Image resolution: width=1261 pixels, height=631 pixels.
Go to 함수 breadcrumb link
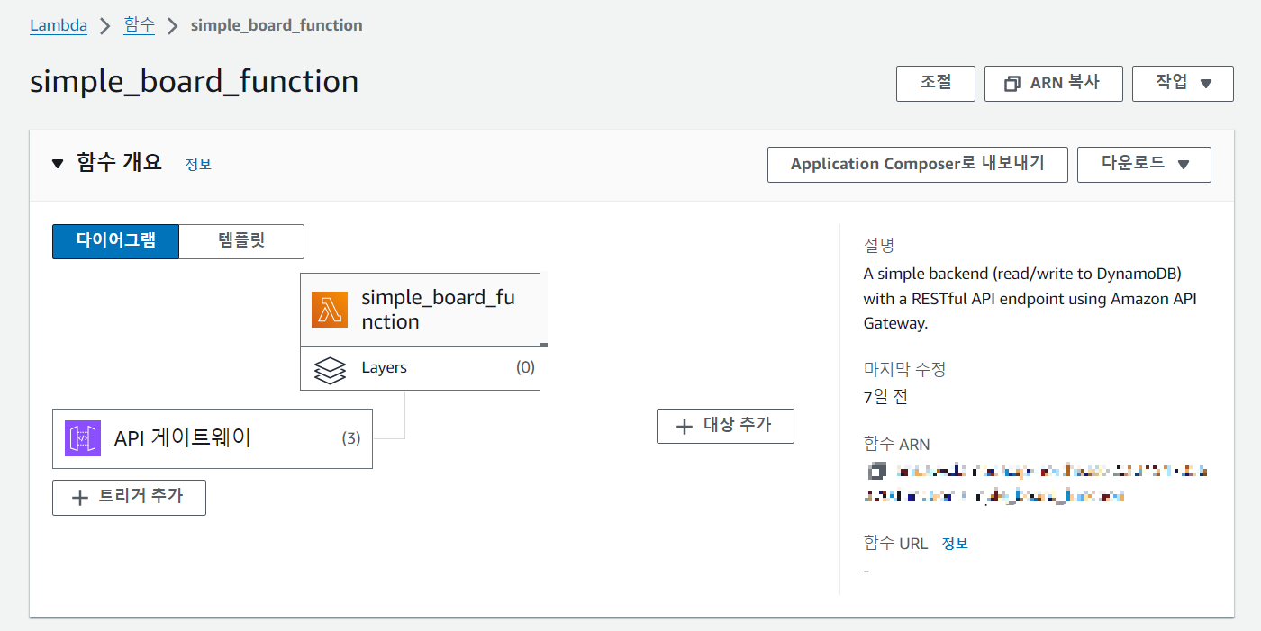click(x=140, y=25)
